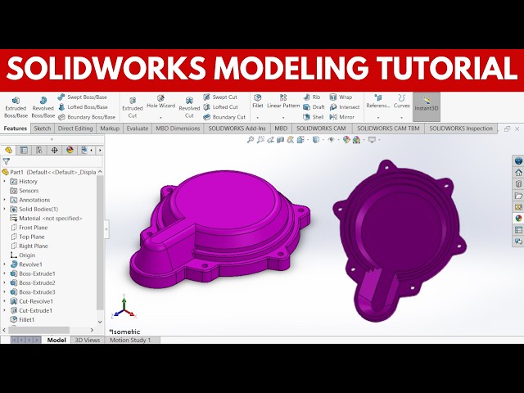Open Appearances tab in right task pane

pyautogui.click(x=518, y=219)
